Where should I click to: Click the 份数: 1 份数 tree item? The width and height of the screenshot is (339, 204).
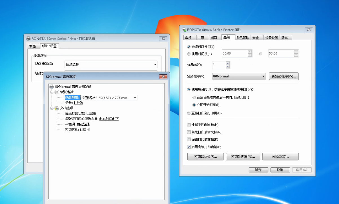[x=74, y=103]
